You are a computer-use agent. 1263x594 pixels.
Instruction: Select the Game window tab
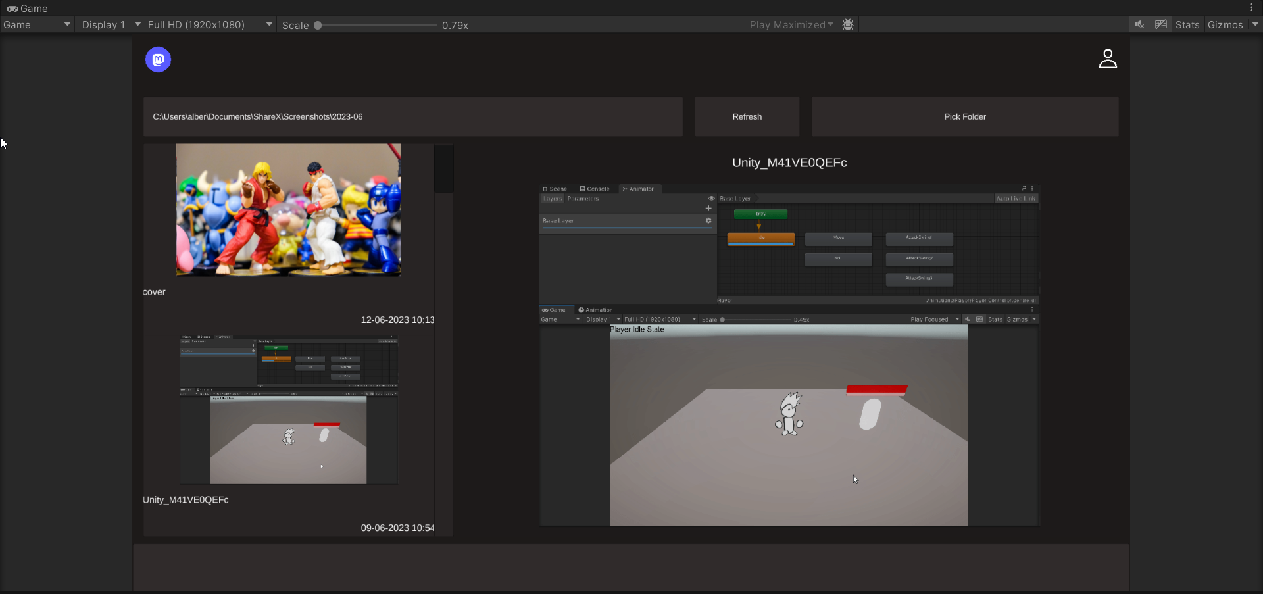tap(28, 8)
